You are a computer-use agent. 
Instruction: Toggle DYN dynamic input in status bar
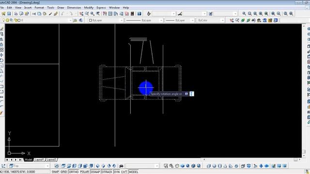click(x=117, y=172)
